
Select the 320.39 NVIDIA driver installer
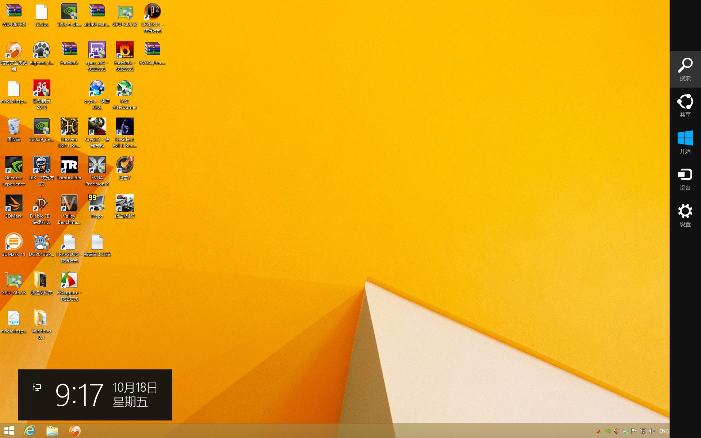[x=42, y=130]
